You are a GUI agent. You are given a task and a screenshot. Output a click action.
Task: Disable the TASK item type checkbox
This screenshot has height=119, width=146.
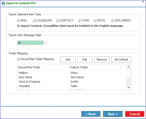pyautogui.click(x=80, y=21)
